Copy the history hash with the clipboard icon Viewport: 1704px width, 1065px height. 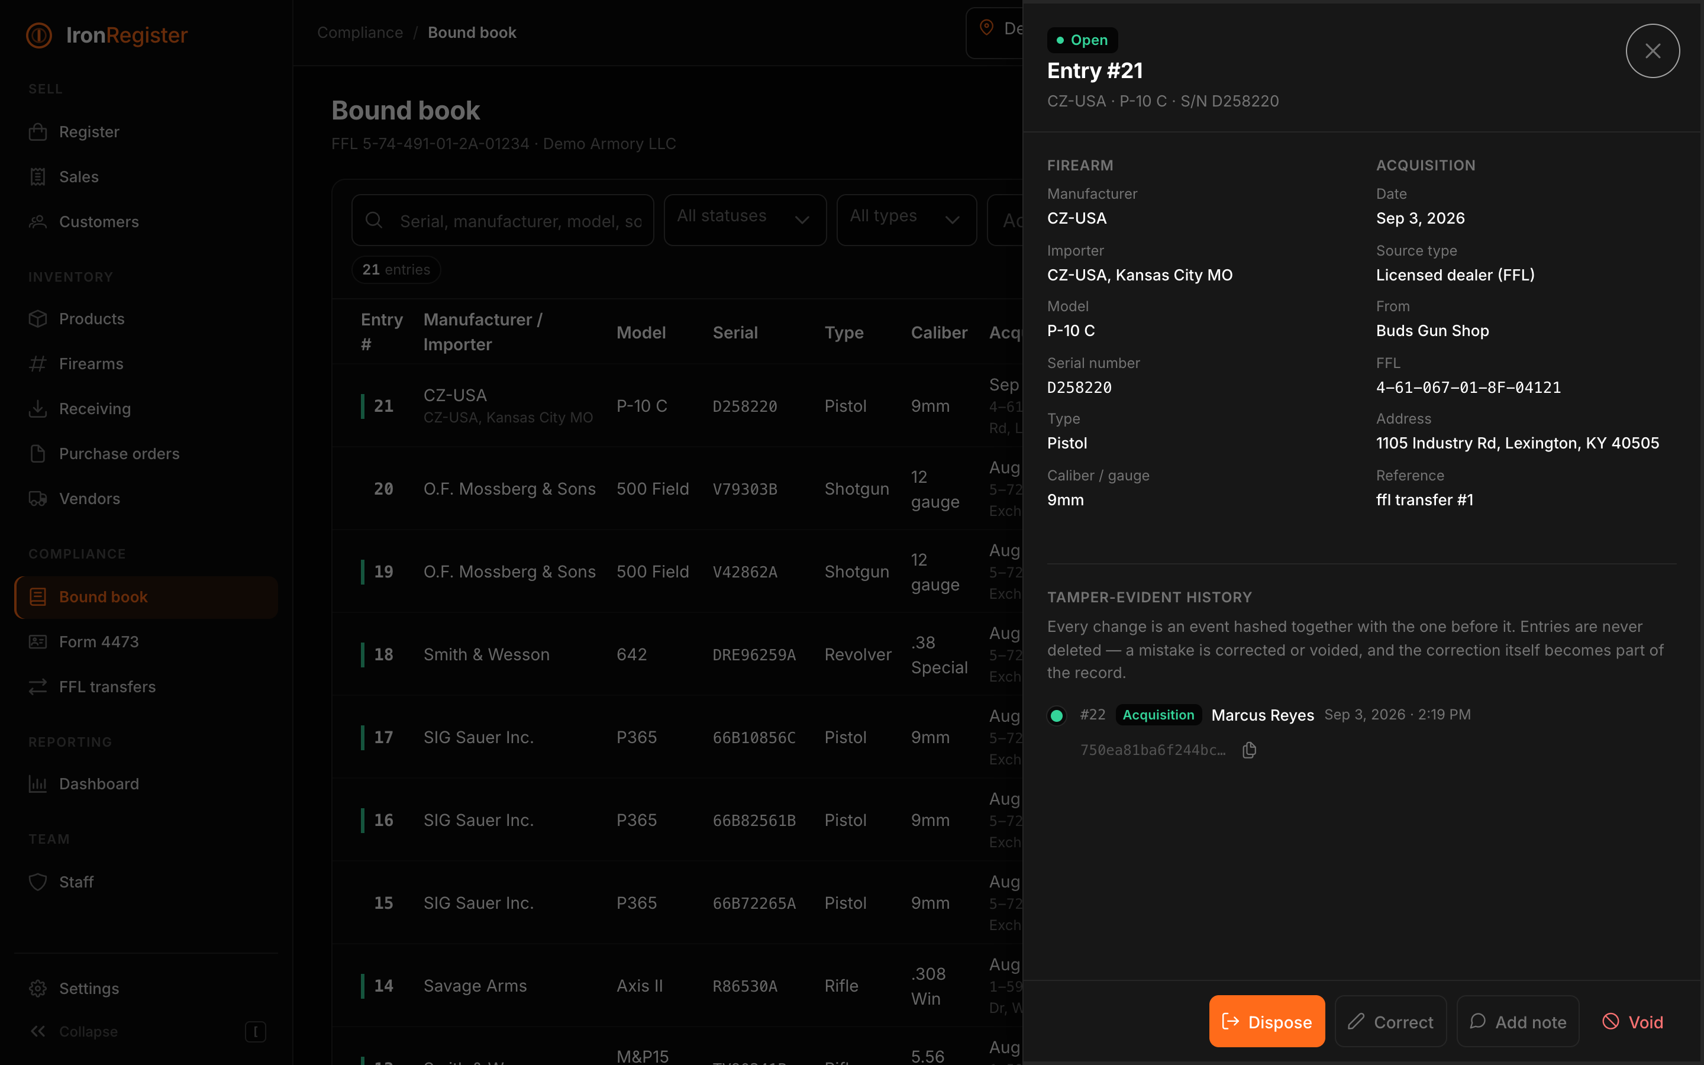[x=1249, y=750]
